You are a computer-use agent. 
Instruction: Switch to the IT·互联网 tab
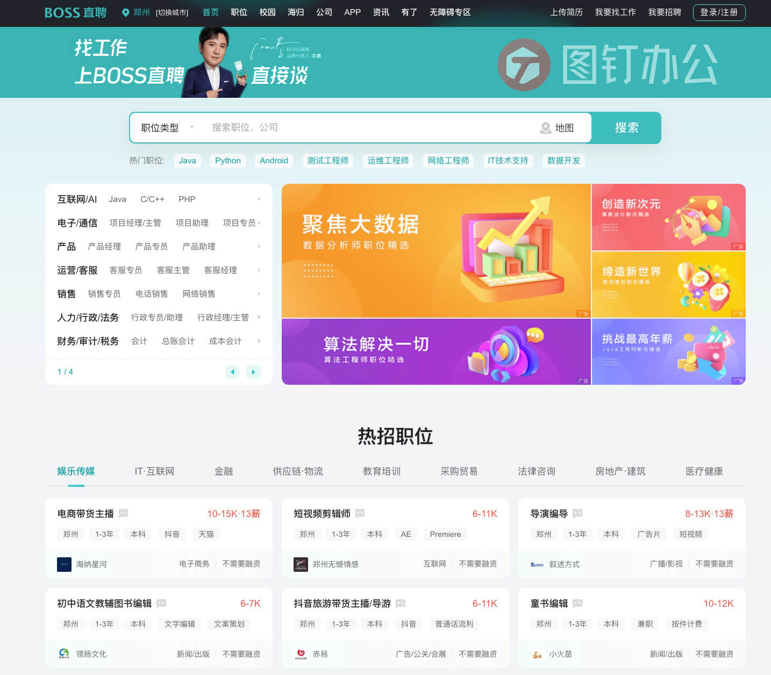pos(154,471)
